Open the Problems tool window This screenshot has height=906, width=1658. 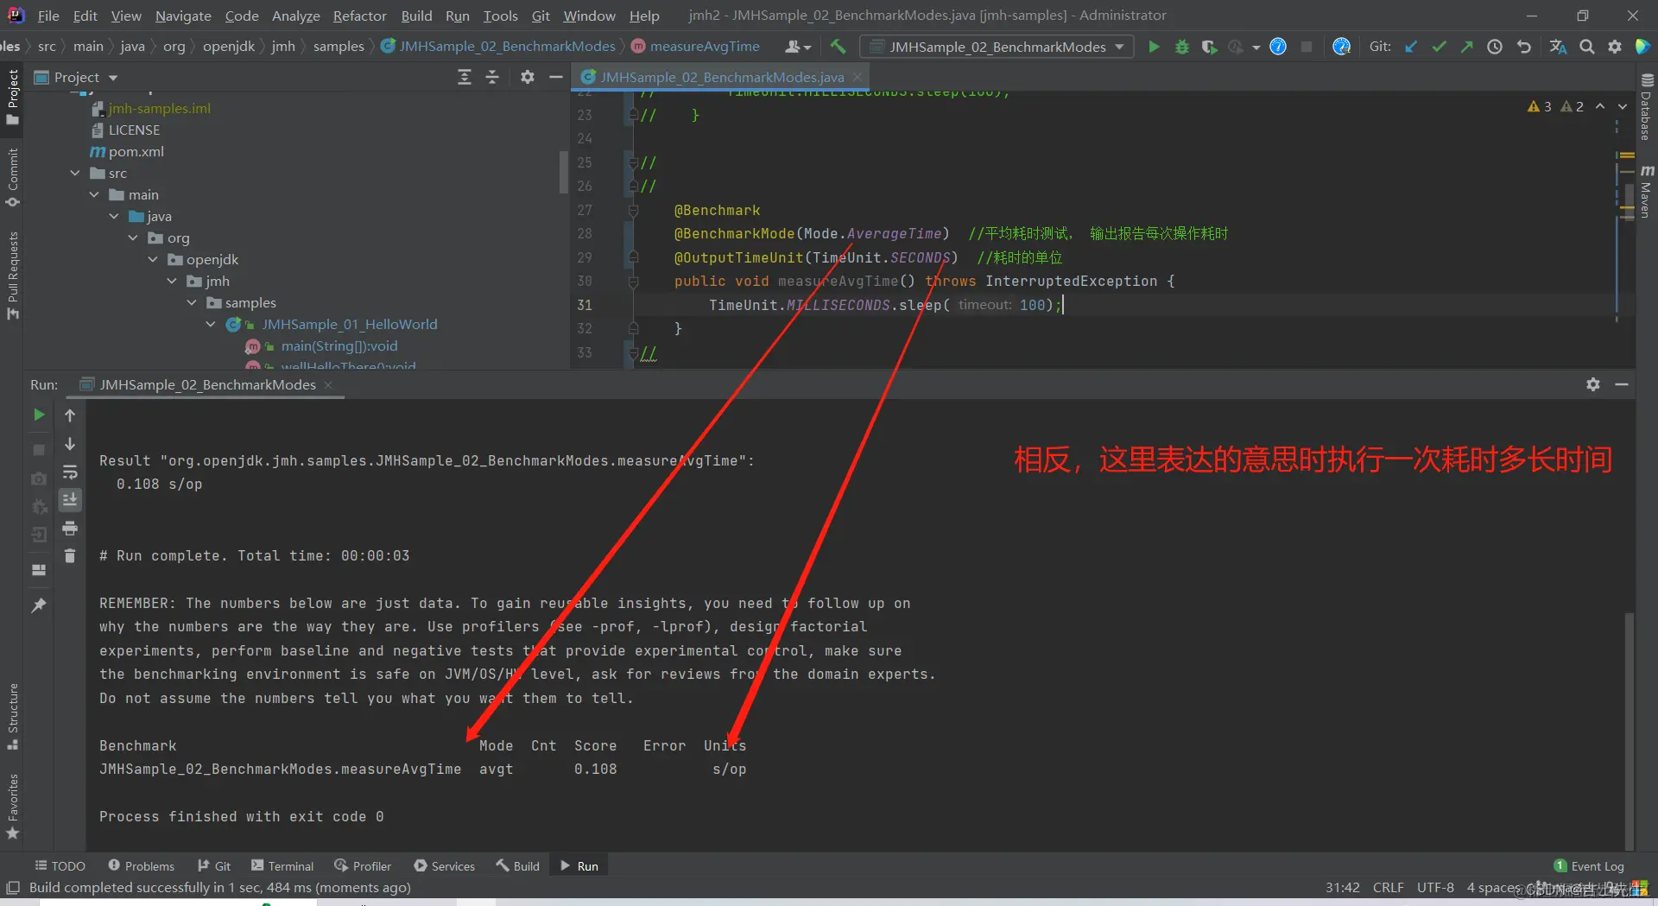coord(142,865)
